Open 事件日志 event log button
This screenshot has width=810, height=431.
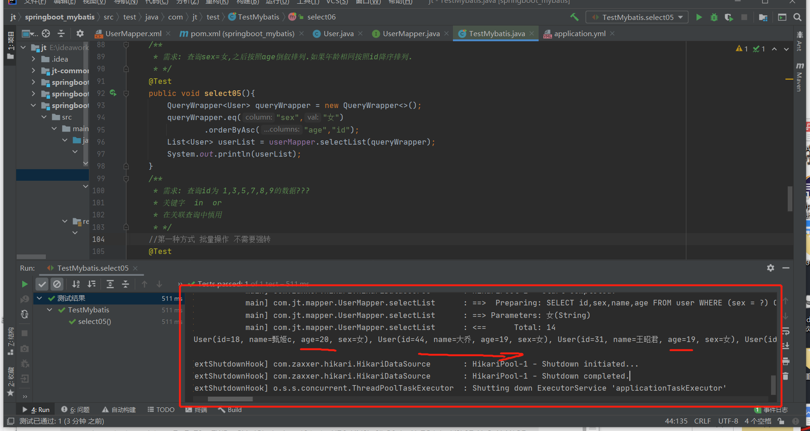point(771,410)
